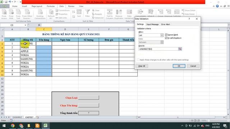Open the Windows Start menu

pyautogui.click(x=4, y=126)
